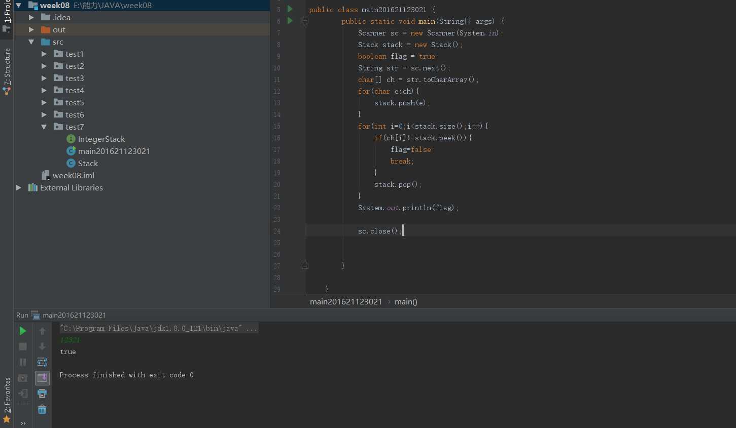Select Stack file name in tree
The image size is (736, 428).
click(x=88, y=163)
